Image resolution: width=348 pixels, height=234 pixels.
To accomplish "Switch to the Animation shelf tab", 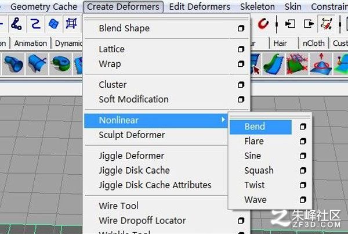I will pos(31,44).
